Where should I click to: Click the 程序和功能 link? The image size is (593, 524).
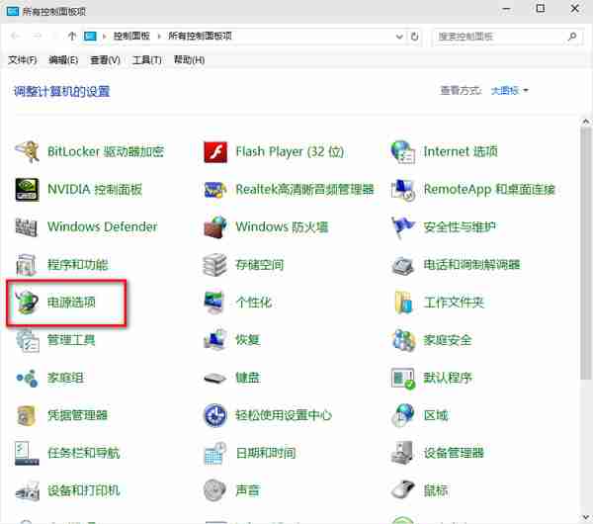(77, 265)
